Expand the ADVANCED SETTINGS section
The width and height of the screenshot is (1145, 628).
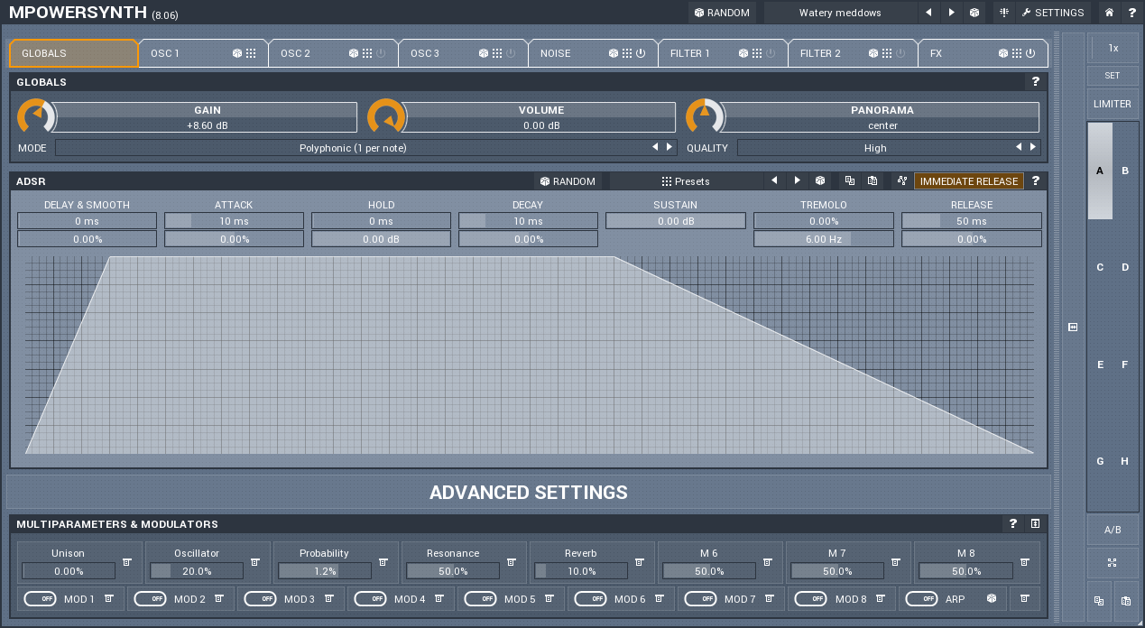point(529,493)
